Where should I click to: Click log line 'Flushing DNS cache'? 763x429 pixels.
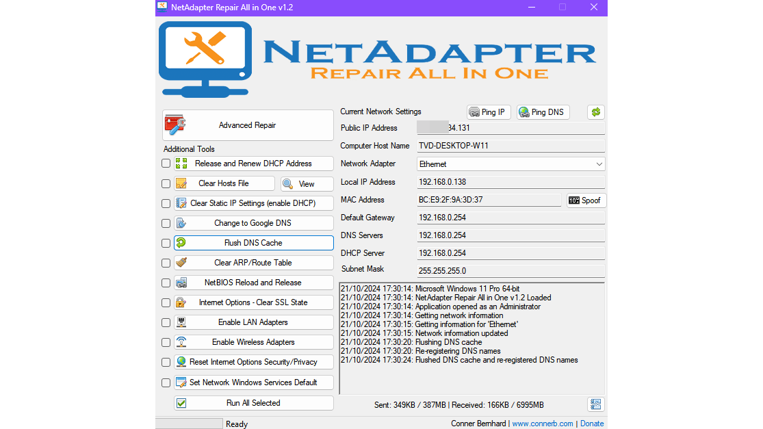coord(411,342)
